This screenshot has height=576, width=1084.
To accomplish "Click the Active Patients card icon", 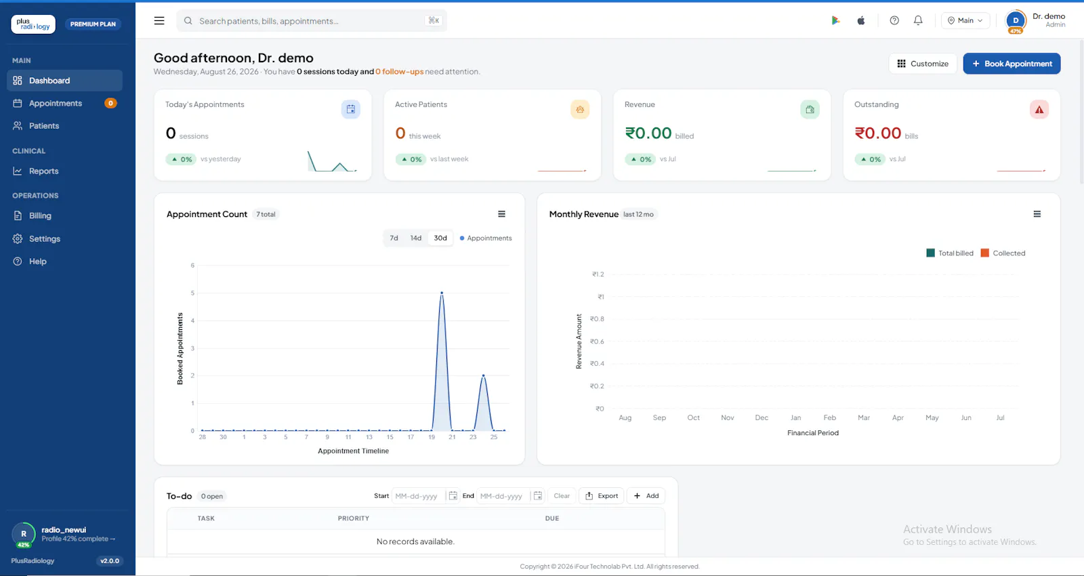I will pyautogui.click(x=580, y=109).
